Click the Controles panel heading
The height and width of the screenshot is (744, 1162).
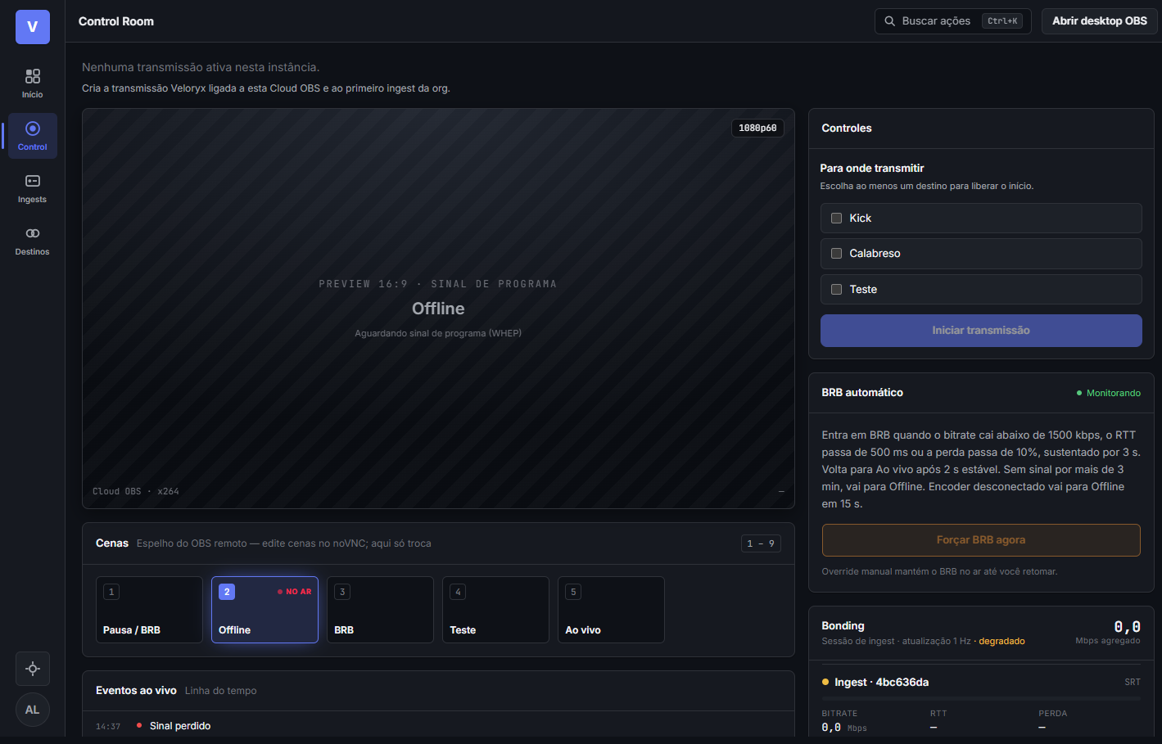click(847, 129)
